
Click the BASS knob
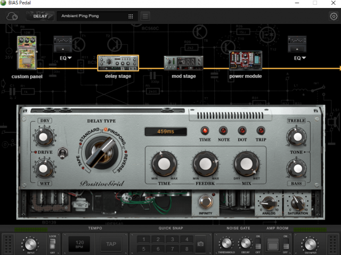tap(297, 169)
